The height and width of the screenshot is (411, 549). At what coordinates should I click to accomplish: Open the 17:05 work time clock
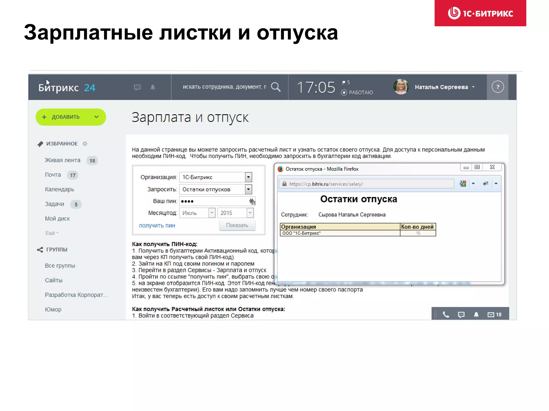click(316, 87)
